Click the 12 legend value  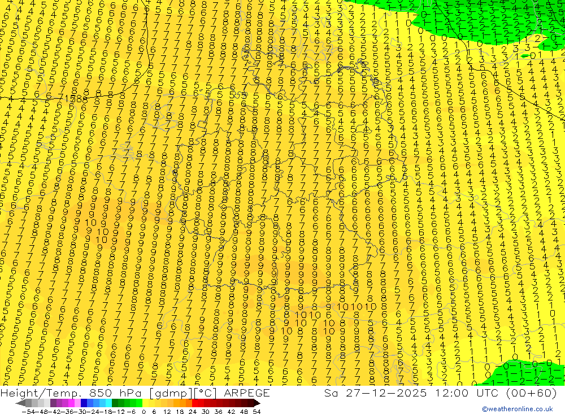coord(167,412)
